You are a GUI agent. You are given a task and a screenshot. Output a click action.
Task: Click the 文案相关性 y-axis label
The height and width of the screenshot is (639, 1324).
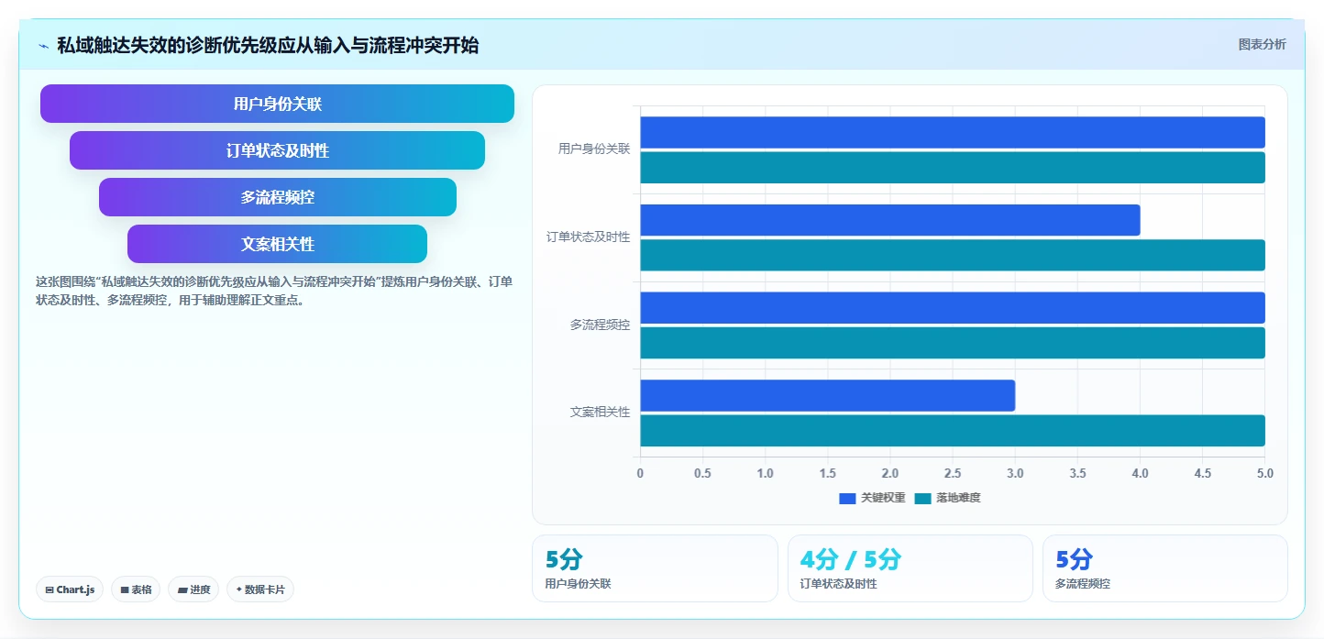click(x=601, y=413)
